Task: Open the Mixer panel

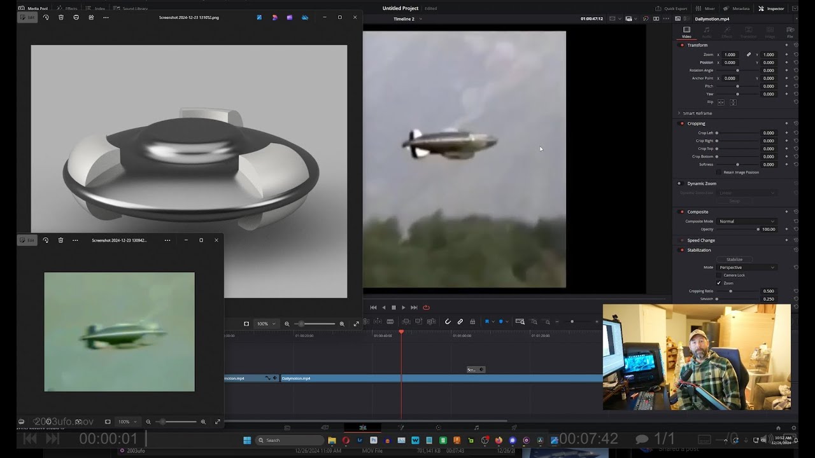Action: tap(706, 8)
